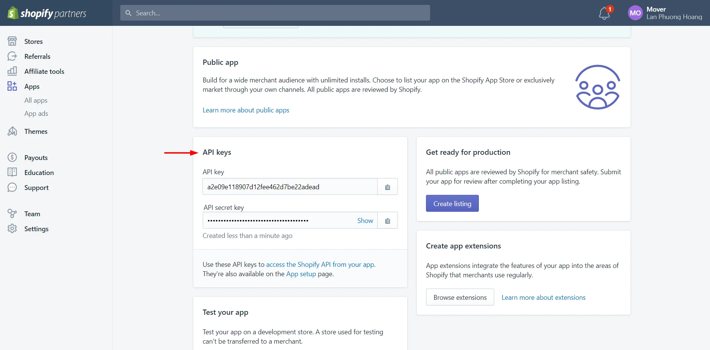The height and width of the screenshot is (350, 710).
Task: Open the Referrals section
Action: coord(37,56)
